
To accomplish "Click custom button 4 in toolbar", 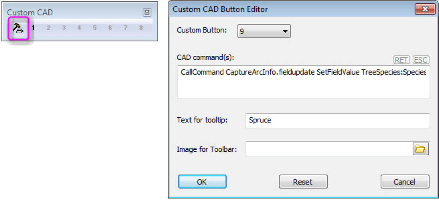I will click(x=80, y=28).
